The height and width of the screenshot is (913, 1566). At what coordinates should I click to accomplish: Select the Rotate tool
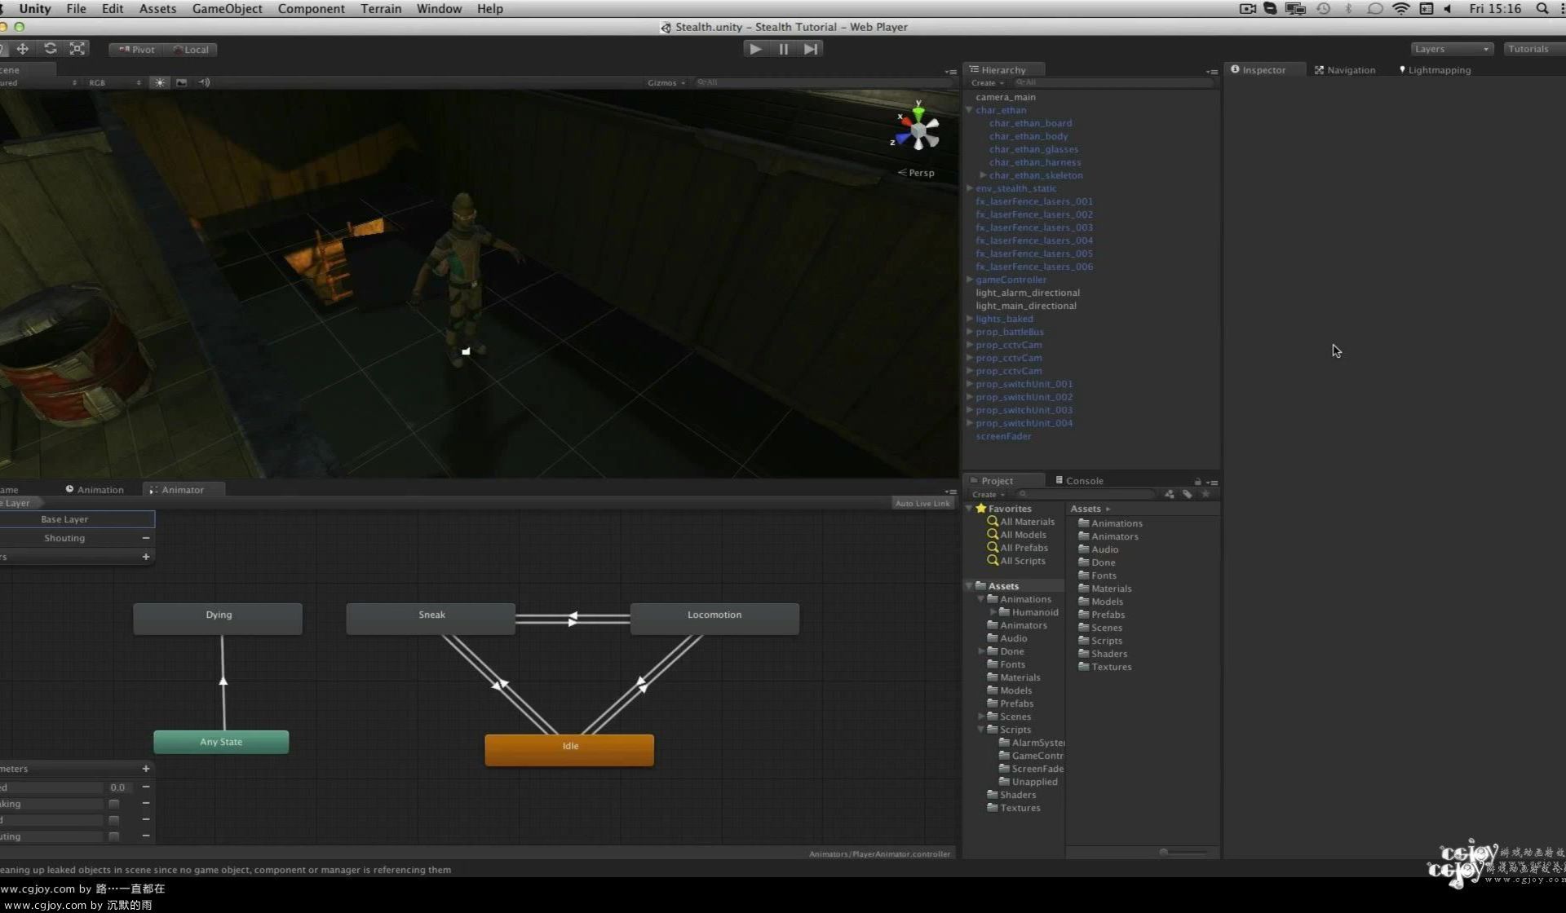coord(51,49)
